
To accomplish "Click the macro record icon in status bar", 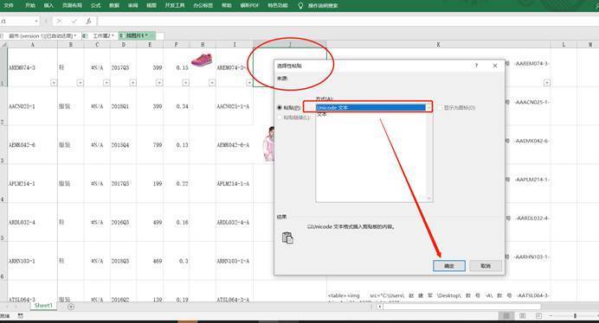I will click(20, 316).
